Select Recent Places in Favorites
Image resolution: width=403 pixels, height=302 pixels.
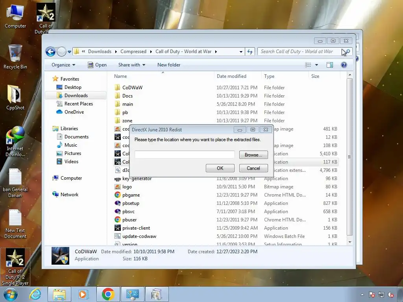pyautogui.click(x=78, y=104)
